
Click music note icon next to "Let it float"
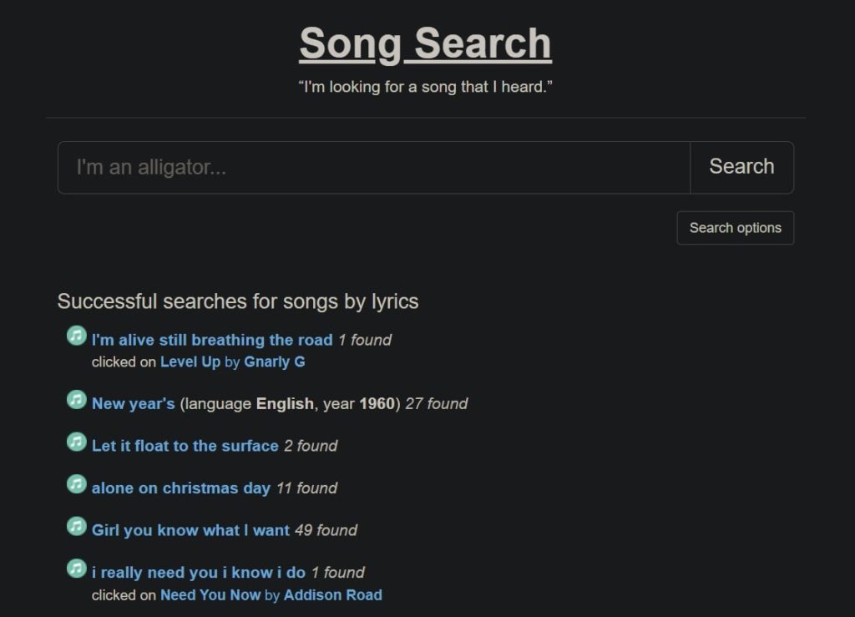coord(76,442)
